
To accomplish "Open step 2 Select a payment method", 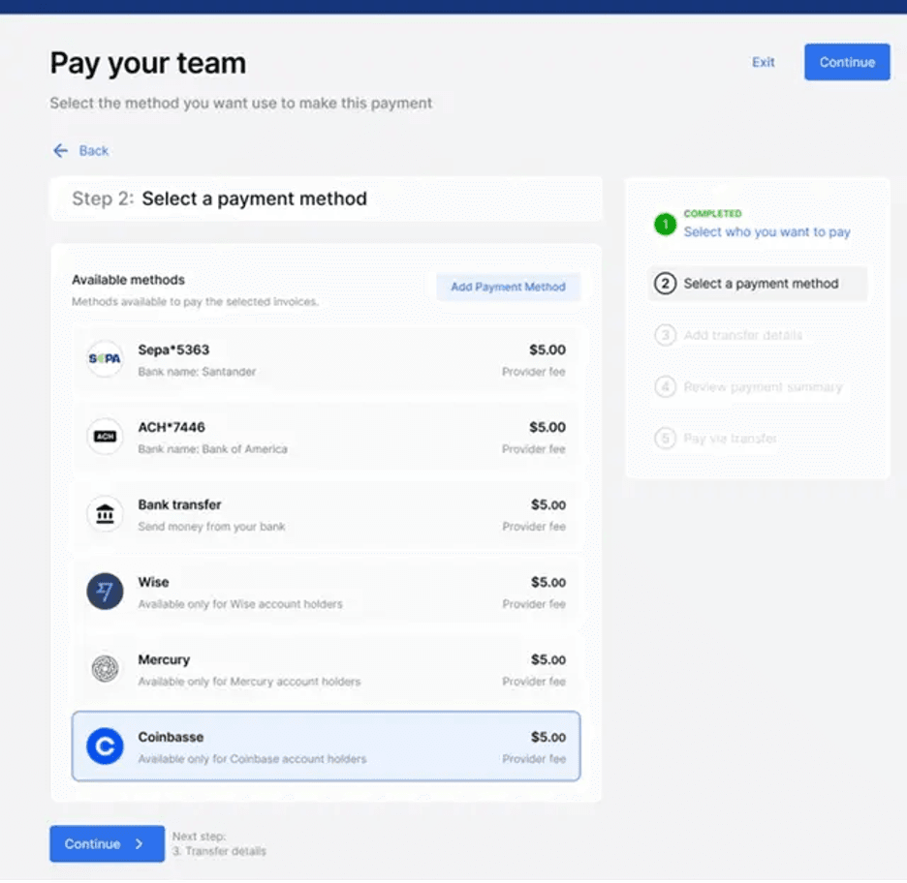I will coord(760,284).
